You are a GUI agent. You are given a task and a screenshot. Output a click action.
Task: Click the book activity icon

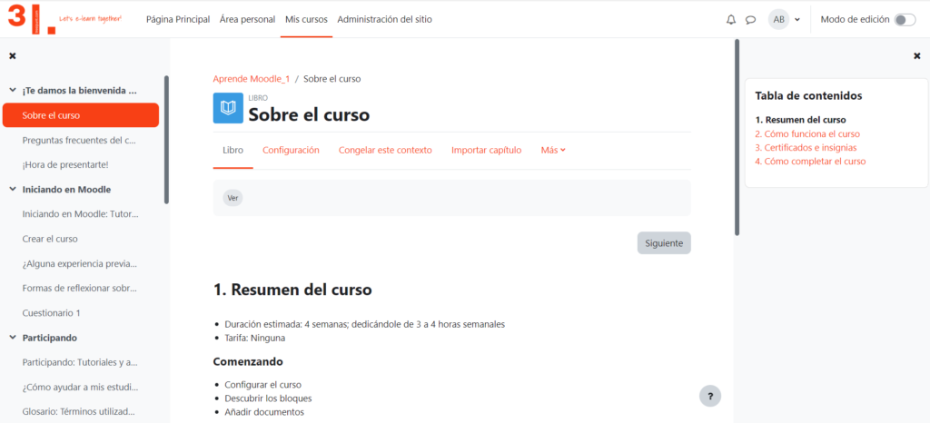click(x=228, y=108)
